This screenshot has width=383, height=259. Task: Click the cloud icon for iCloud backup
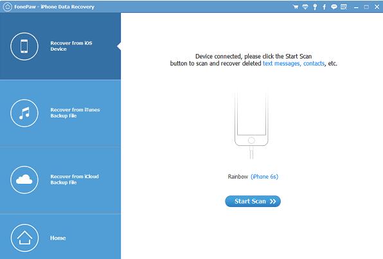(24, 179)
